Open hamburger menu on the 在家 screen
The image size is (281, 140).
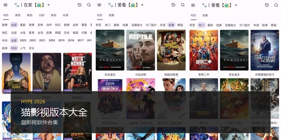6,5
